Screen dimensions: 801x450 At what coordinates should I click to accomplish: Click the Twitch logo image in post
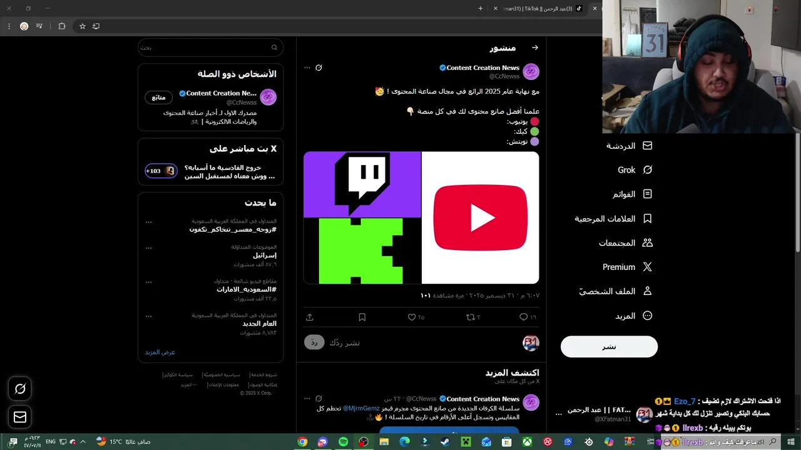click(362, 184)
